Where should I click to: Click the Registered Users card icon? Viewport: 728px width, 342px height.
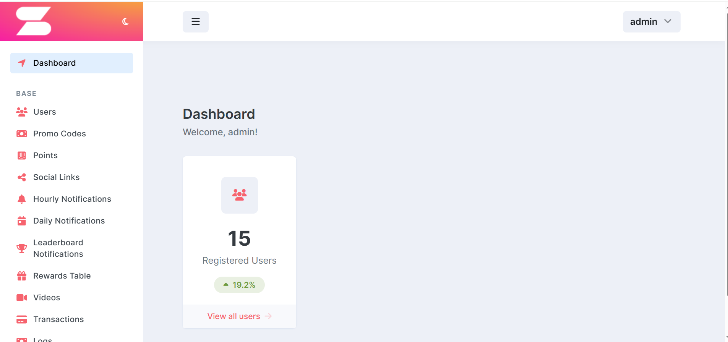[x=240, y=195]
